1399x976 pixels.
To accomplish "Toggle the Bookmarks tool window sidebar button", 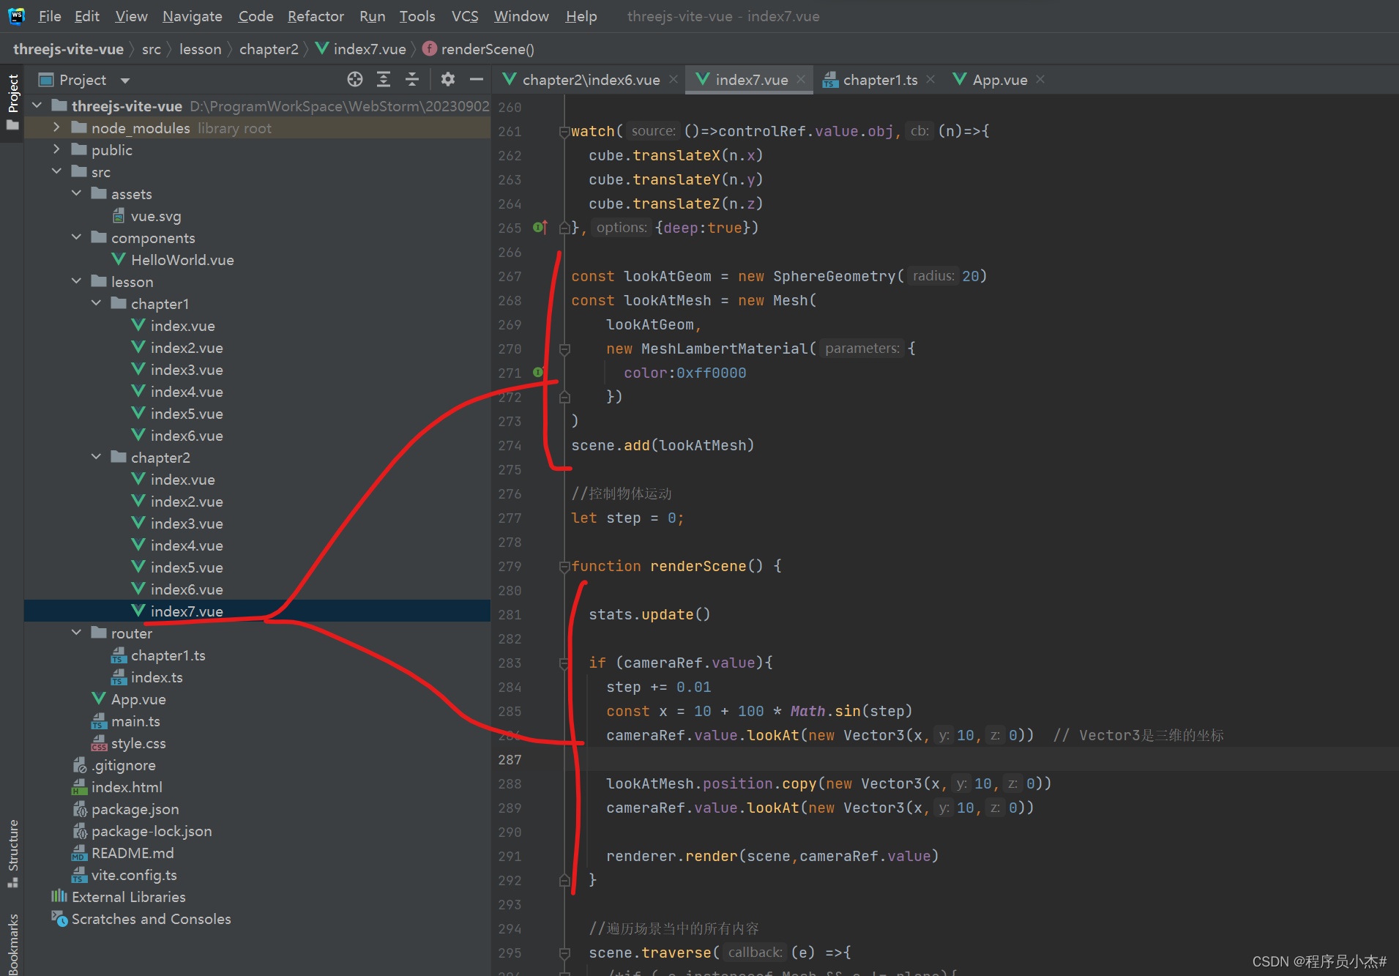I will click(12, 943).
